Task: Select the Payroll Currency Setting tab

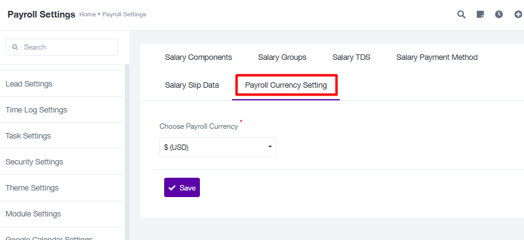Action: [286, 85]
